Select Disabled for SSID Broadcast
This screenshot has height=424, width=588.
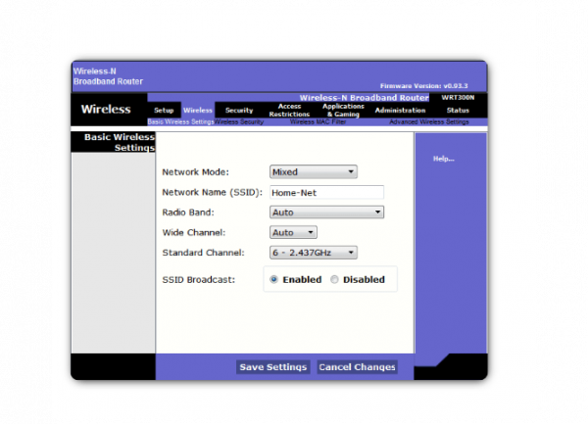[335, 280]
